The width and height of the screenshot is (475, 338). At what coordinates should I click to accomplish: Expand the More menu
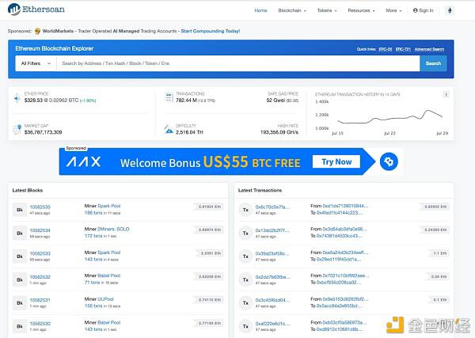pos(393,10)
